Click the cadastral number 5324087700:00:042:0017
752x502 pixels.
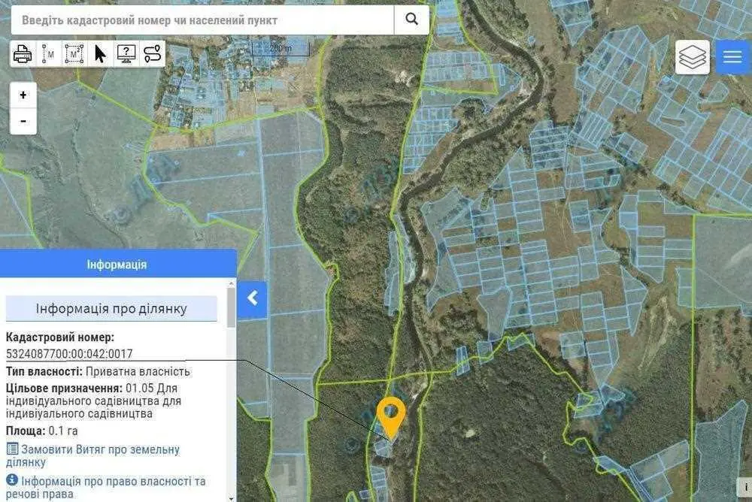[69, 353]
